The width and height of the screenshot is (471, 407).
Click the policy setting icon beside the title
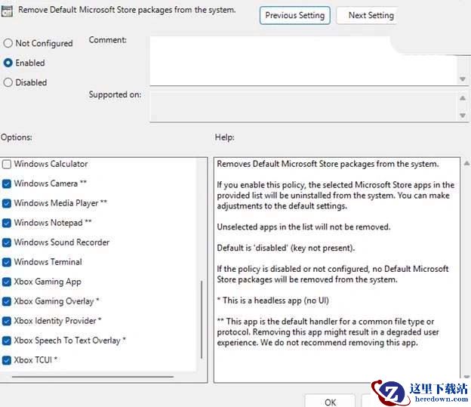7,11
